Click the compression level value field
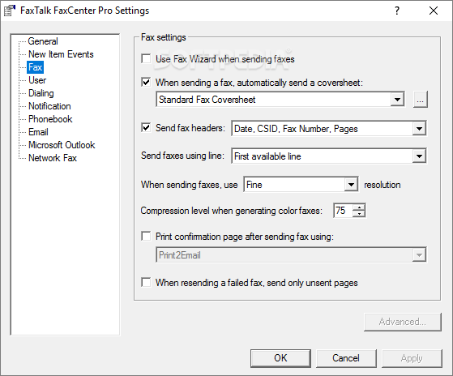Image resolution: width=453 pixels, height=376 pixels. pyautogui.click(x=344, y=211)
